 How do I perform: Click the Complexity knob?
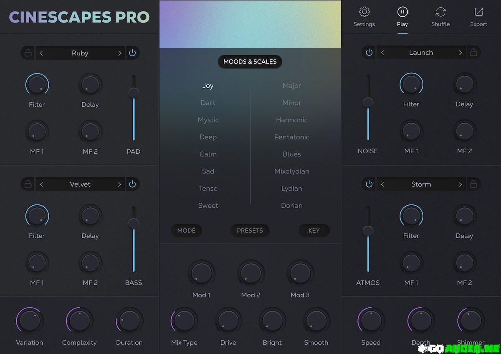tap(79, 321)
